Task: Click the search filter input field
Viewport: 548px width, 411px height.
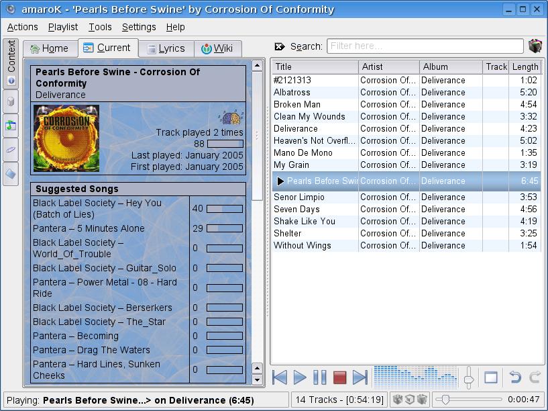Action: 425,46
